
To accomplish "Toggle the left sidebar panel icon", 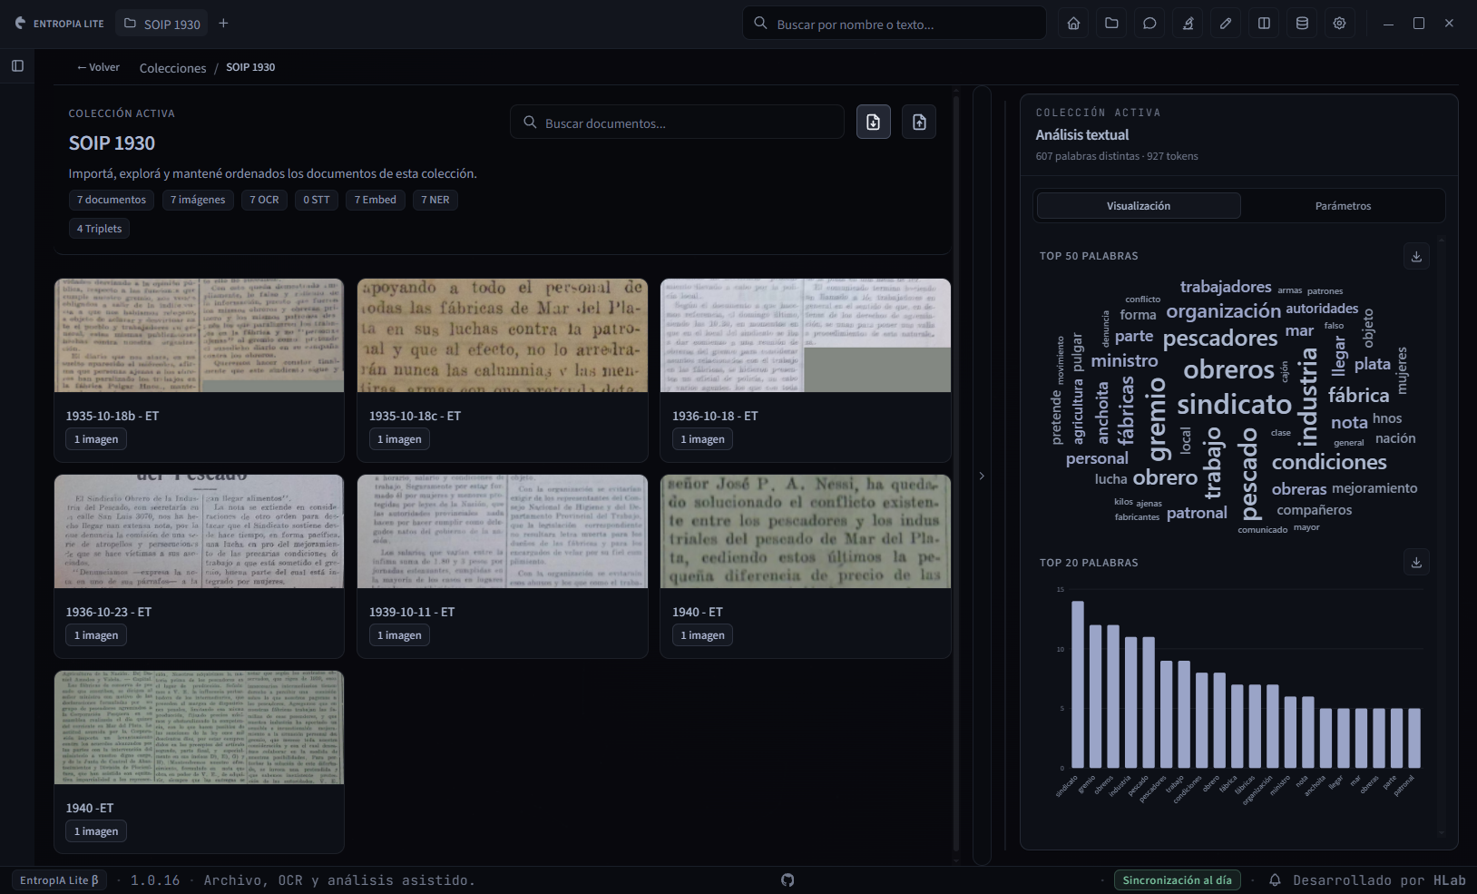I will click(x=17, y=65).
